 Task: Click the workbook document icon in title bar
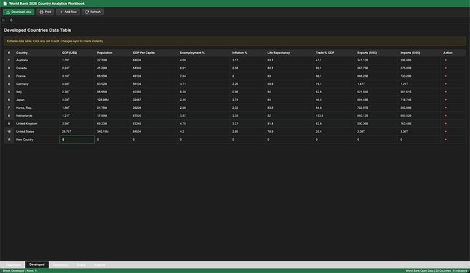[x=5, y=4]
